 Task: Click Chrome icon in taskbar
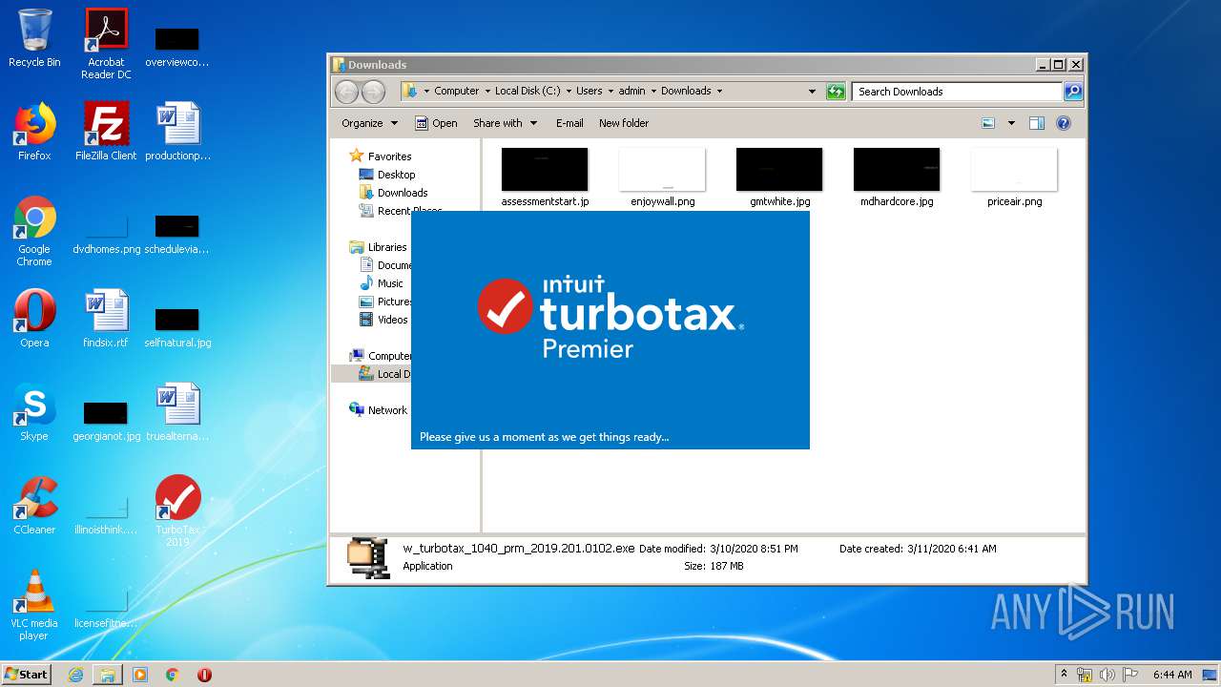pyautogui.click(x=173, y=675)
